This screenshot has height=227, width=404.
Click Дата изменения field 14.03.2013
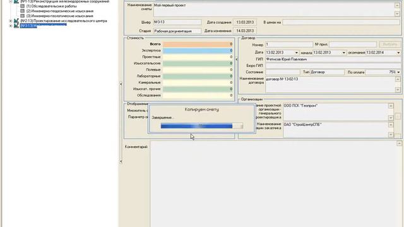point(245,31)
